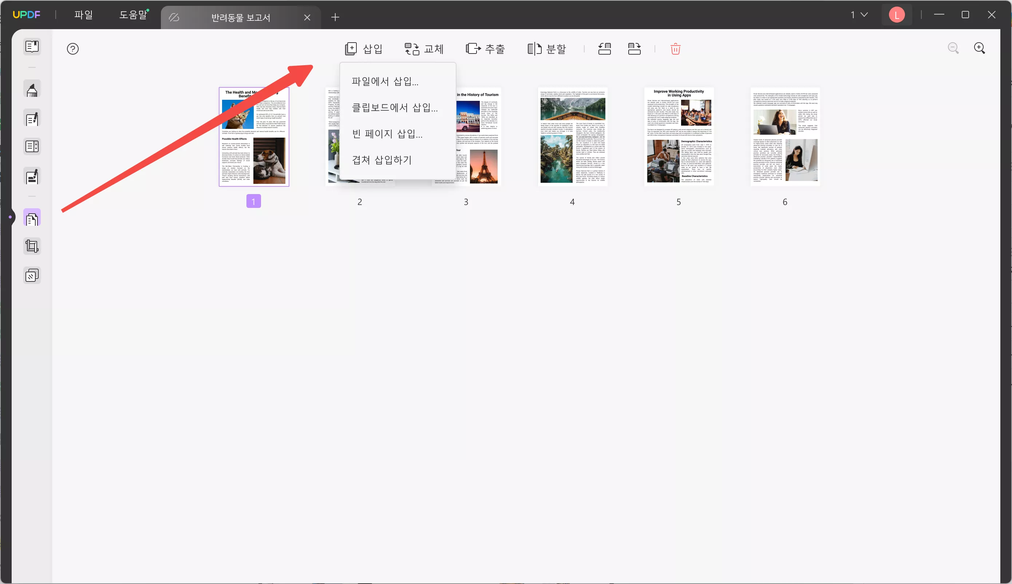
Task: Open the 파일 menu
Action: point(83,15)
